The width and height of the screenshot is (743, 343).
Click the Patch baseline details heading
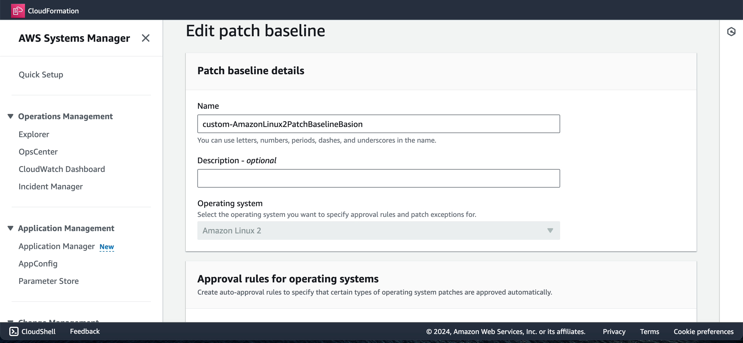(x=251, y=70)
